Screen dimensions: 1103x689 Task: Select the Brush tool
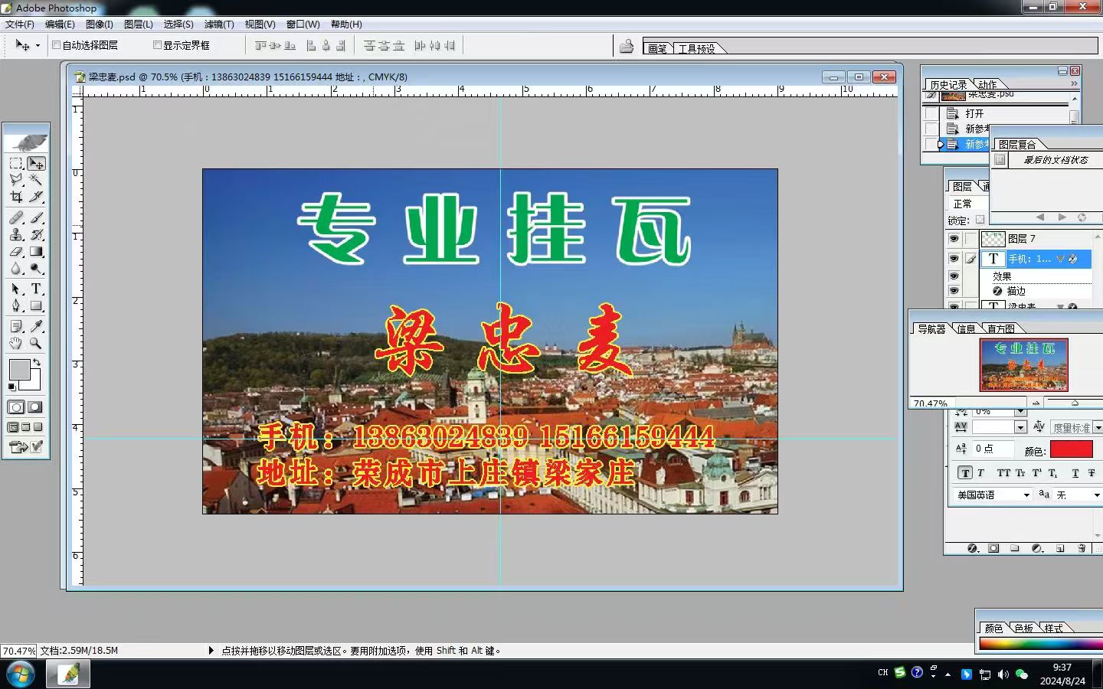[x=36, y=217]
